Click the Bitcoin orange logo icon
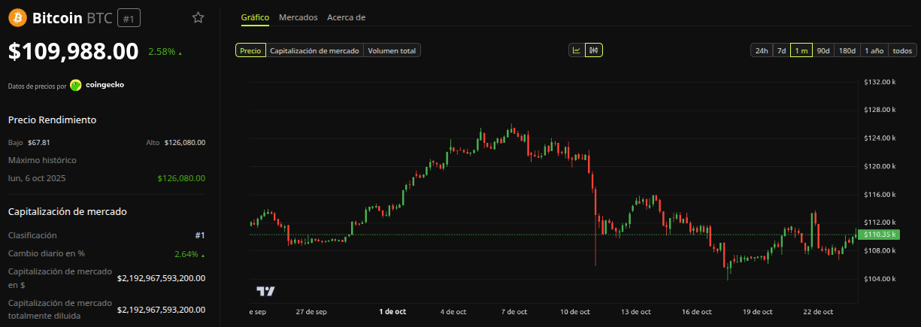The height and width of the screenshot is (327, 921). (17, 17)
